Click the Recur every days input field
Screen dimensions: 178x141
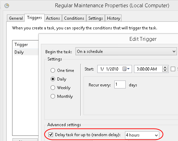[x=120, y=85]
